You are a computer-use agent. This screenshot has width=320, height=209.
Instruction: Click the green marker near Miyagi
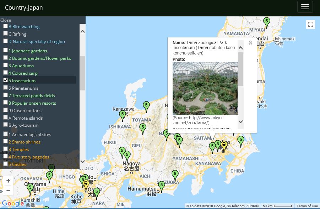click(x=266, y=22)
